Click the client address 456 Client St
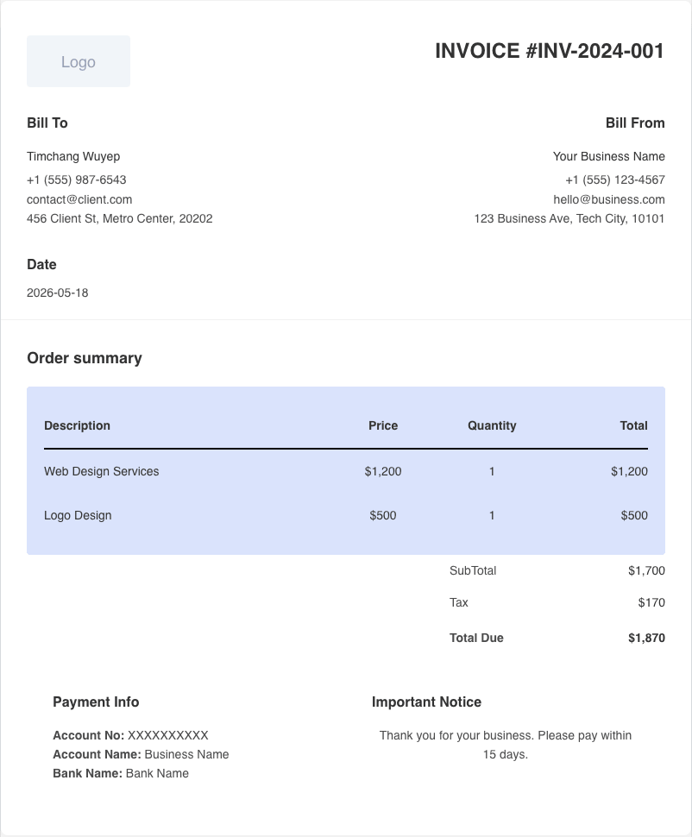 (120, 219)
